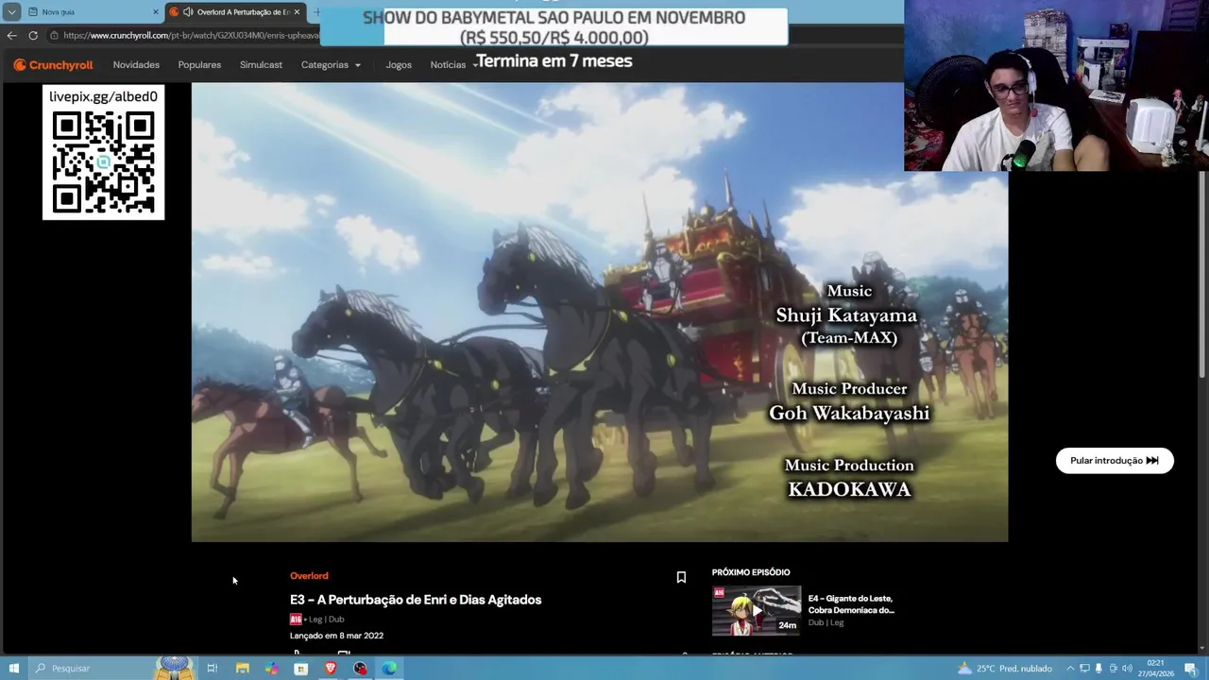Open the Microsoft Store taskbar icon
The height and width of the screenshot is (680, 1209).
point(301,669)
